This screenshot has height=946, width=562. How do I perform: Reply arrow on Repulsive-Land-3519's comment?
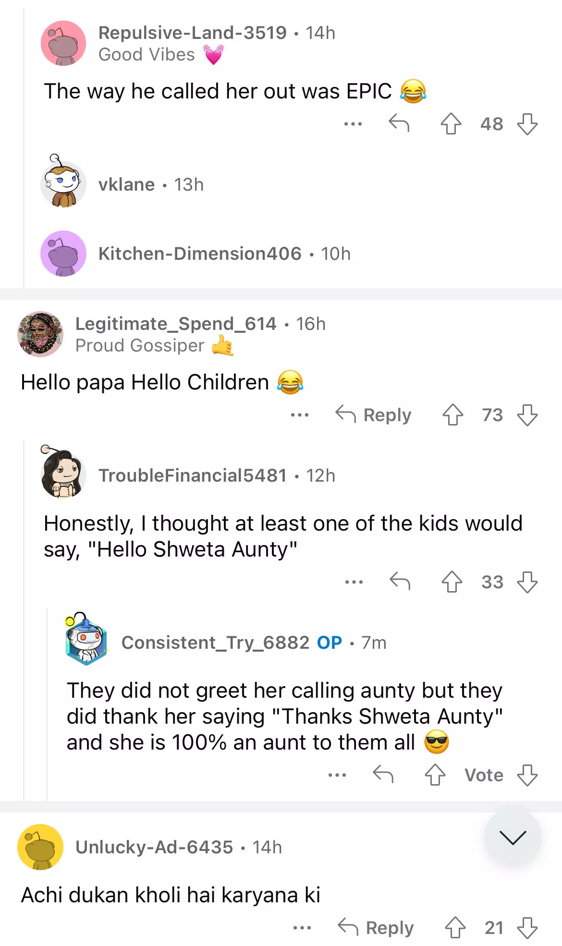(x=399, y=124)
